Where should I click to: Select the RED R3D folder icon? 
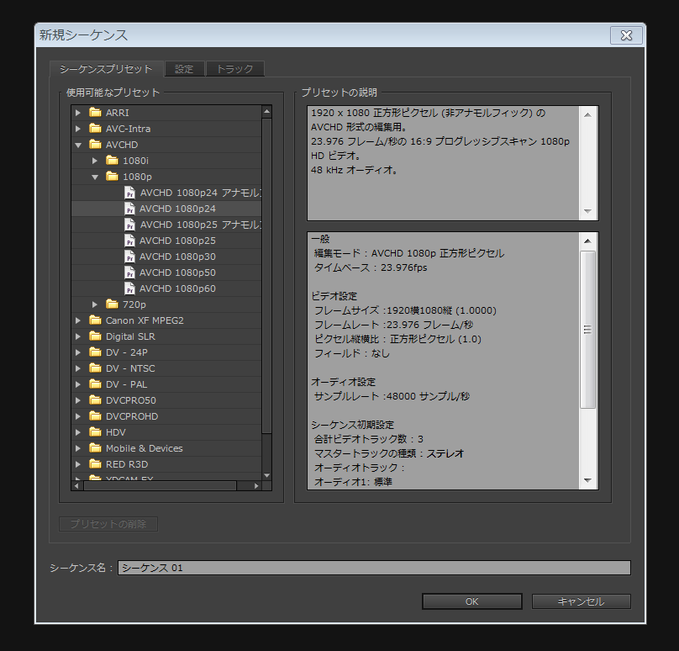(95, 464)
